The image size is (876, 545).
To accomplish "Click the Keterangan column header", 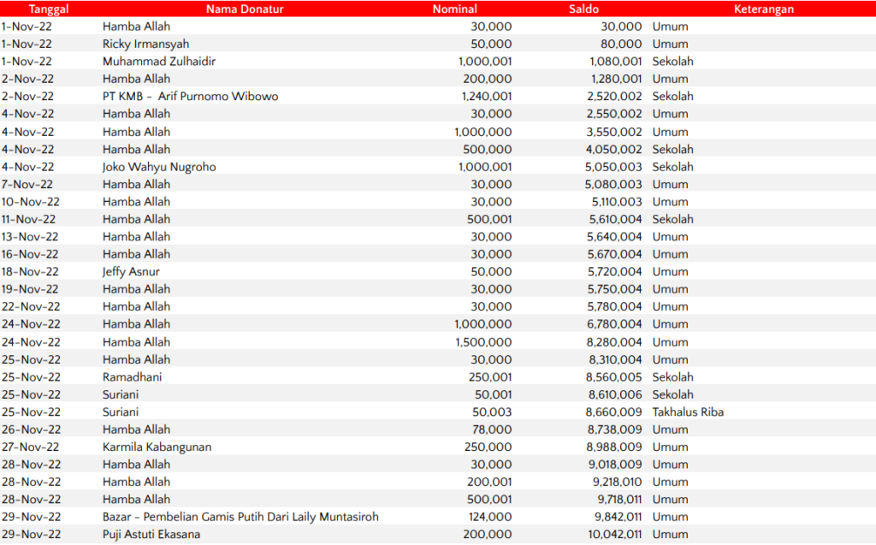I will click(763, 9).
